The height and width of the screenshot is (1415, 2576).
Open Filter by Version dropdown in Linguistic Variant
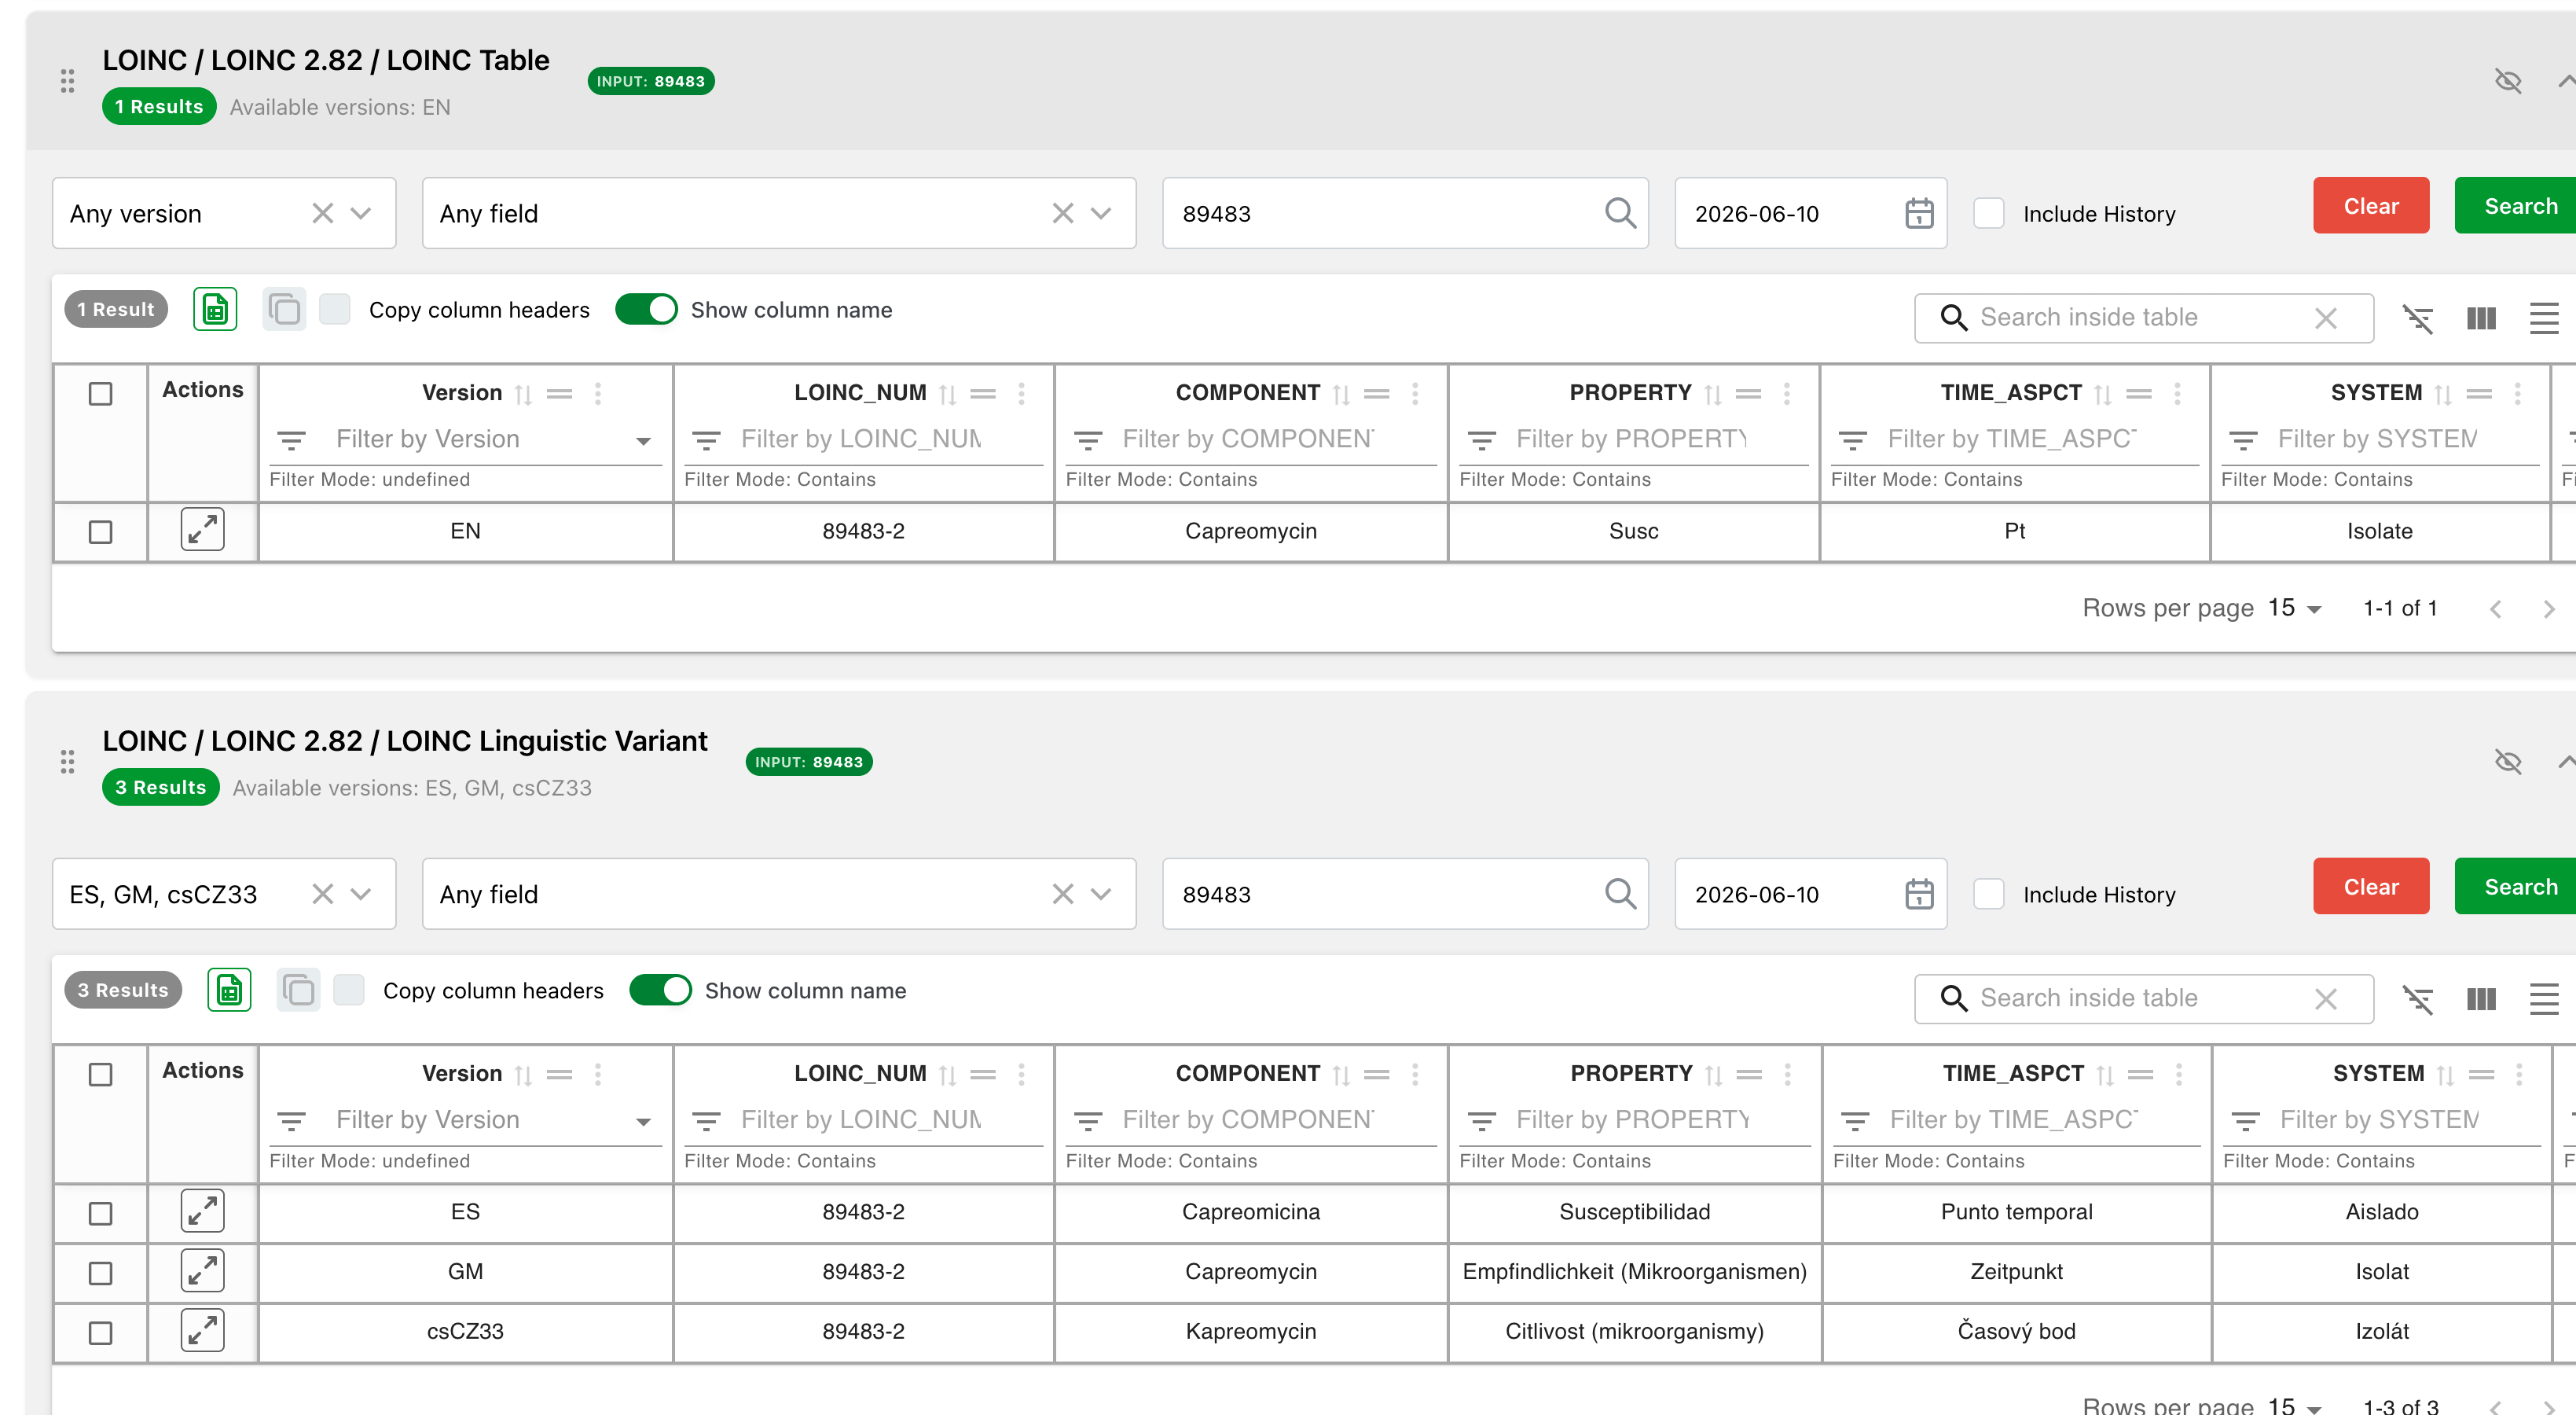point(643,1121)
